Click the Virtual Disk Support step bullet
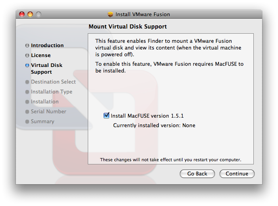 [x=27, y=65]
